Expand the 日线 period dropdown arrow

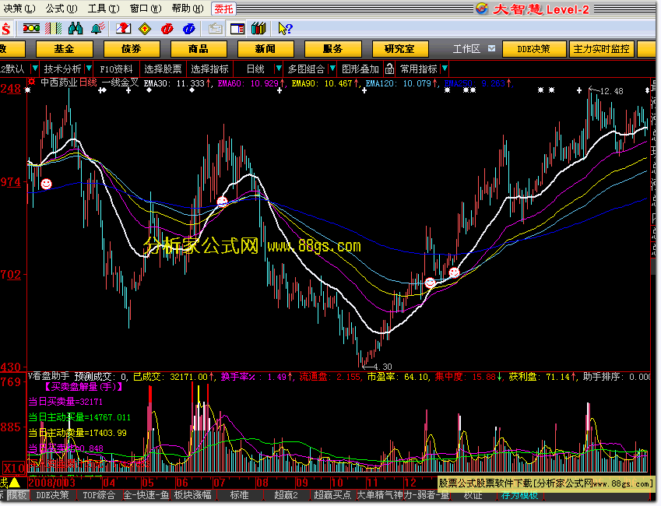[x=278, y=69]
